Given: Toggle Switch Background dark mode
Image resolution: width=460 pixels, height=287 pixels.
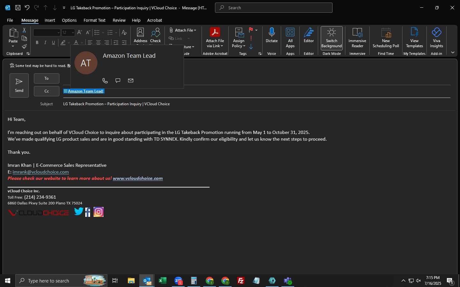Looking at the screenshot, I should pos(332,38).
